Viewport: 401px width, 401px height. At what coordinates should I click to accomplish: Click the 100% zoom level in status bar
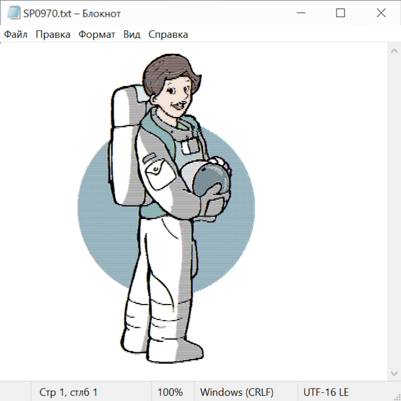[170, 392]
